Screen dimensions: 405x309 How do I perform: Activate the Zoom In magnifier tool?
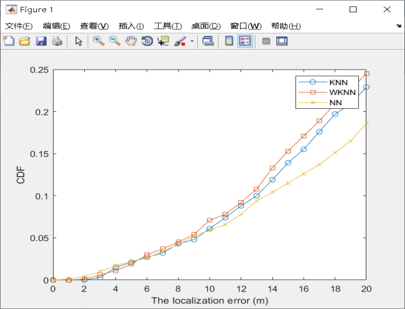click(98, 41)
